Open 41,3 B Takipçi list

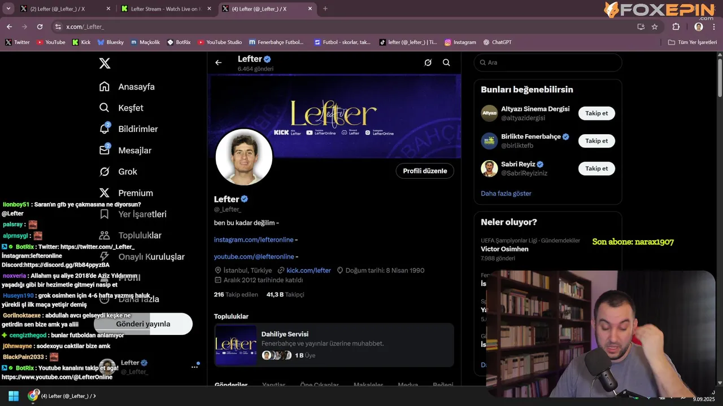tap(285, 294)
